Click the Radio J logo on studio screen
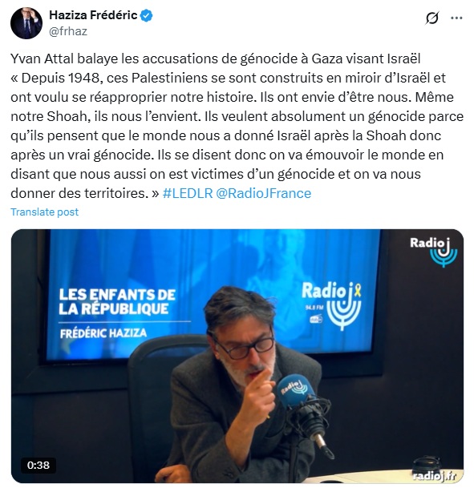This screenshot has width=474, height=488. pyautogui.click(x=332, y=305)
